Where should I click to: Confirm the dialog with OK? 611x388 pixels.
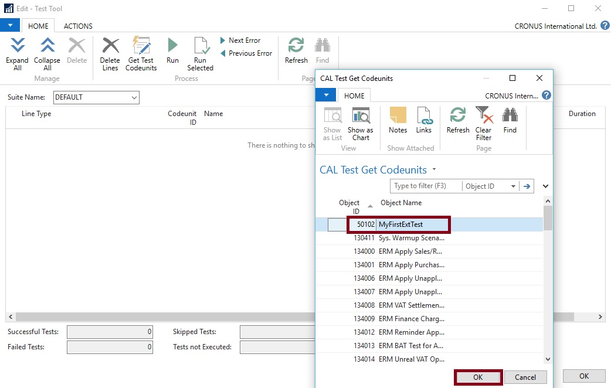[x=478, y=377]
